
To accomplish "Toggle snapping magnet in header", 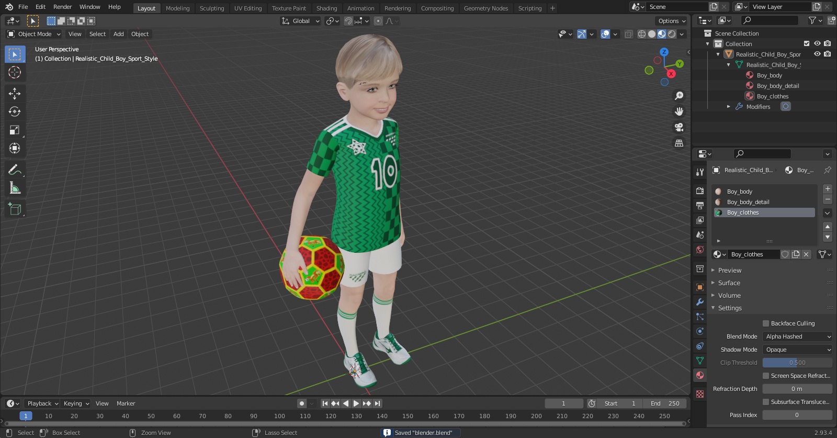I will pyautogui.click(x=348, y=21).
